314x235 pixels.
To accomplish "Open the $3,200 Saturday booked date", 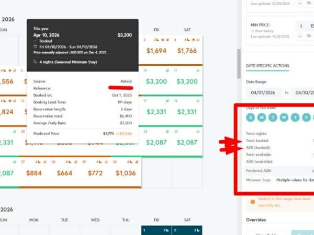I will pyautogui.click(x=187, y=81).
